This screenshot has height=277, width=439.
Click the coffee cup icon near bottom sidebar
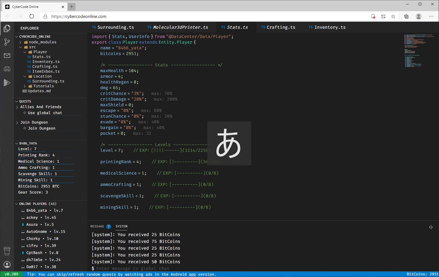[x=7, y=251]
